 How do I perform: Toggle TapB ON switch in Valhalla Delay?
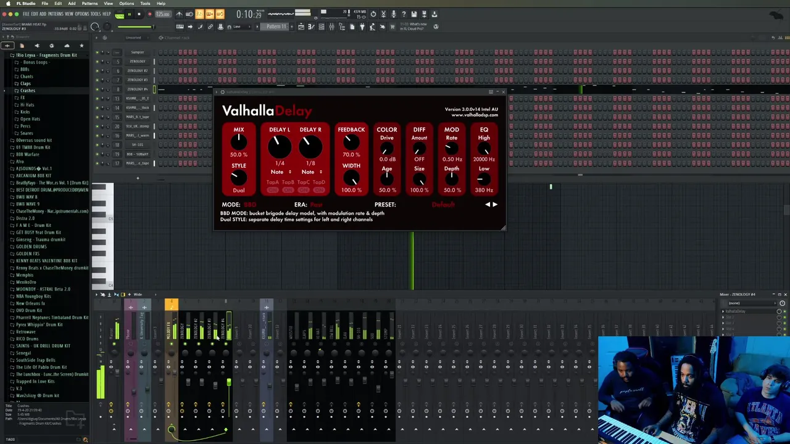(288, 190)
